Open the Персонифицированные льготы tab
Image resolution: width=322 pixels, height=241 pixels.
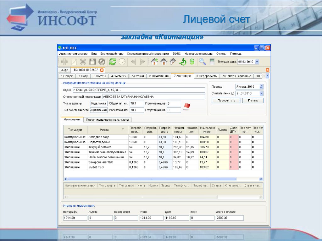point(108,120)
